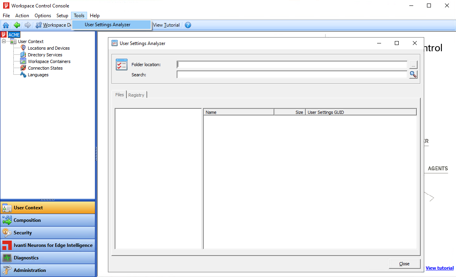
Task: Open Ivanti Neurons for Edge Intelligence section
Action: point(48,245)
